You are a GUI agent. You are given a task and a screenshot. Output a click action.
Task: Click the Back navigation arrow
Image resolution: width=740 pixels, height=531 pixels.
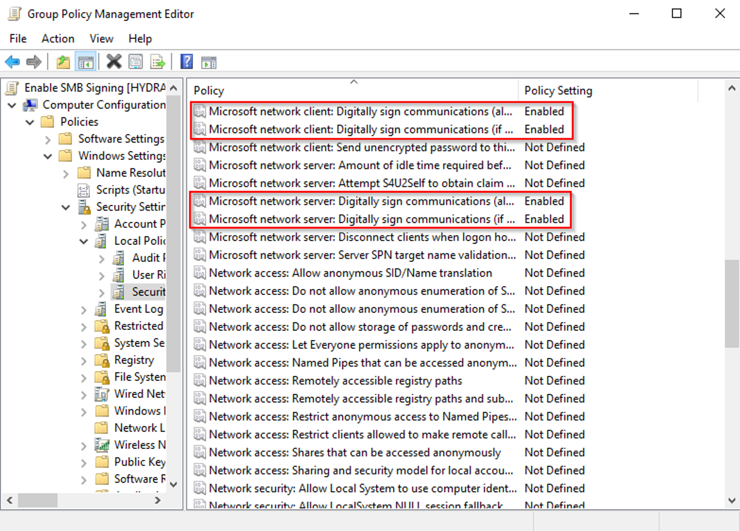click(12, 61)
